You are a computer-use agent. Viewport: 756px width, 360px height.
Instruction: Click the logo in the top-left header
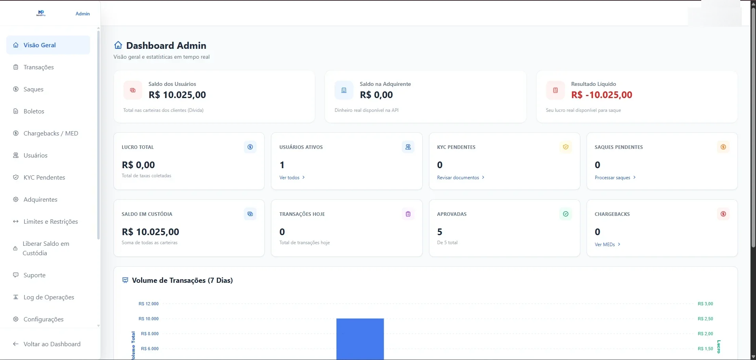pos(41,13)
